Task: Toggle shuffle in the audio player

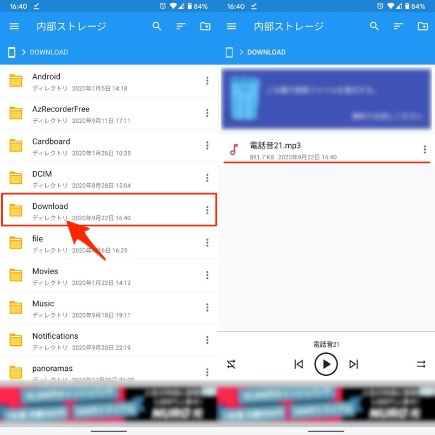Action: [231, 364]
